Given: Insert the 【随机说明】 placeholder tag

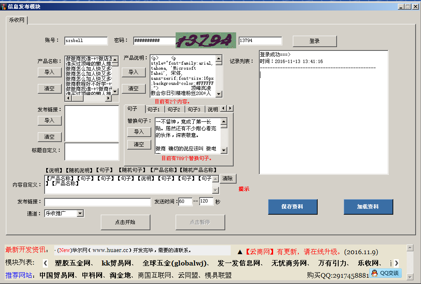Looking at the screenshot, I should (x=79, y=170).
